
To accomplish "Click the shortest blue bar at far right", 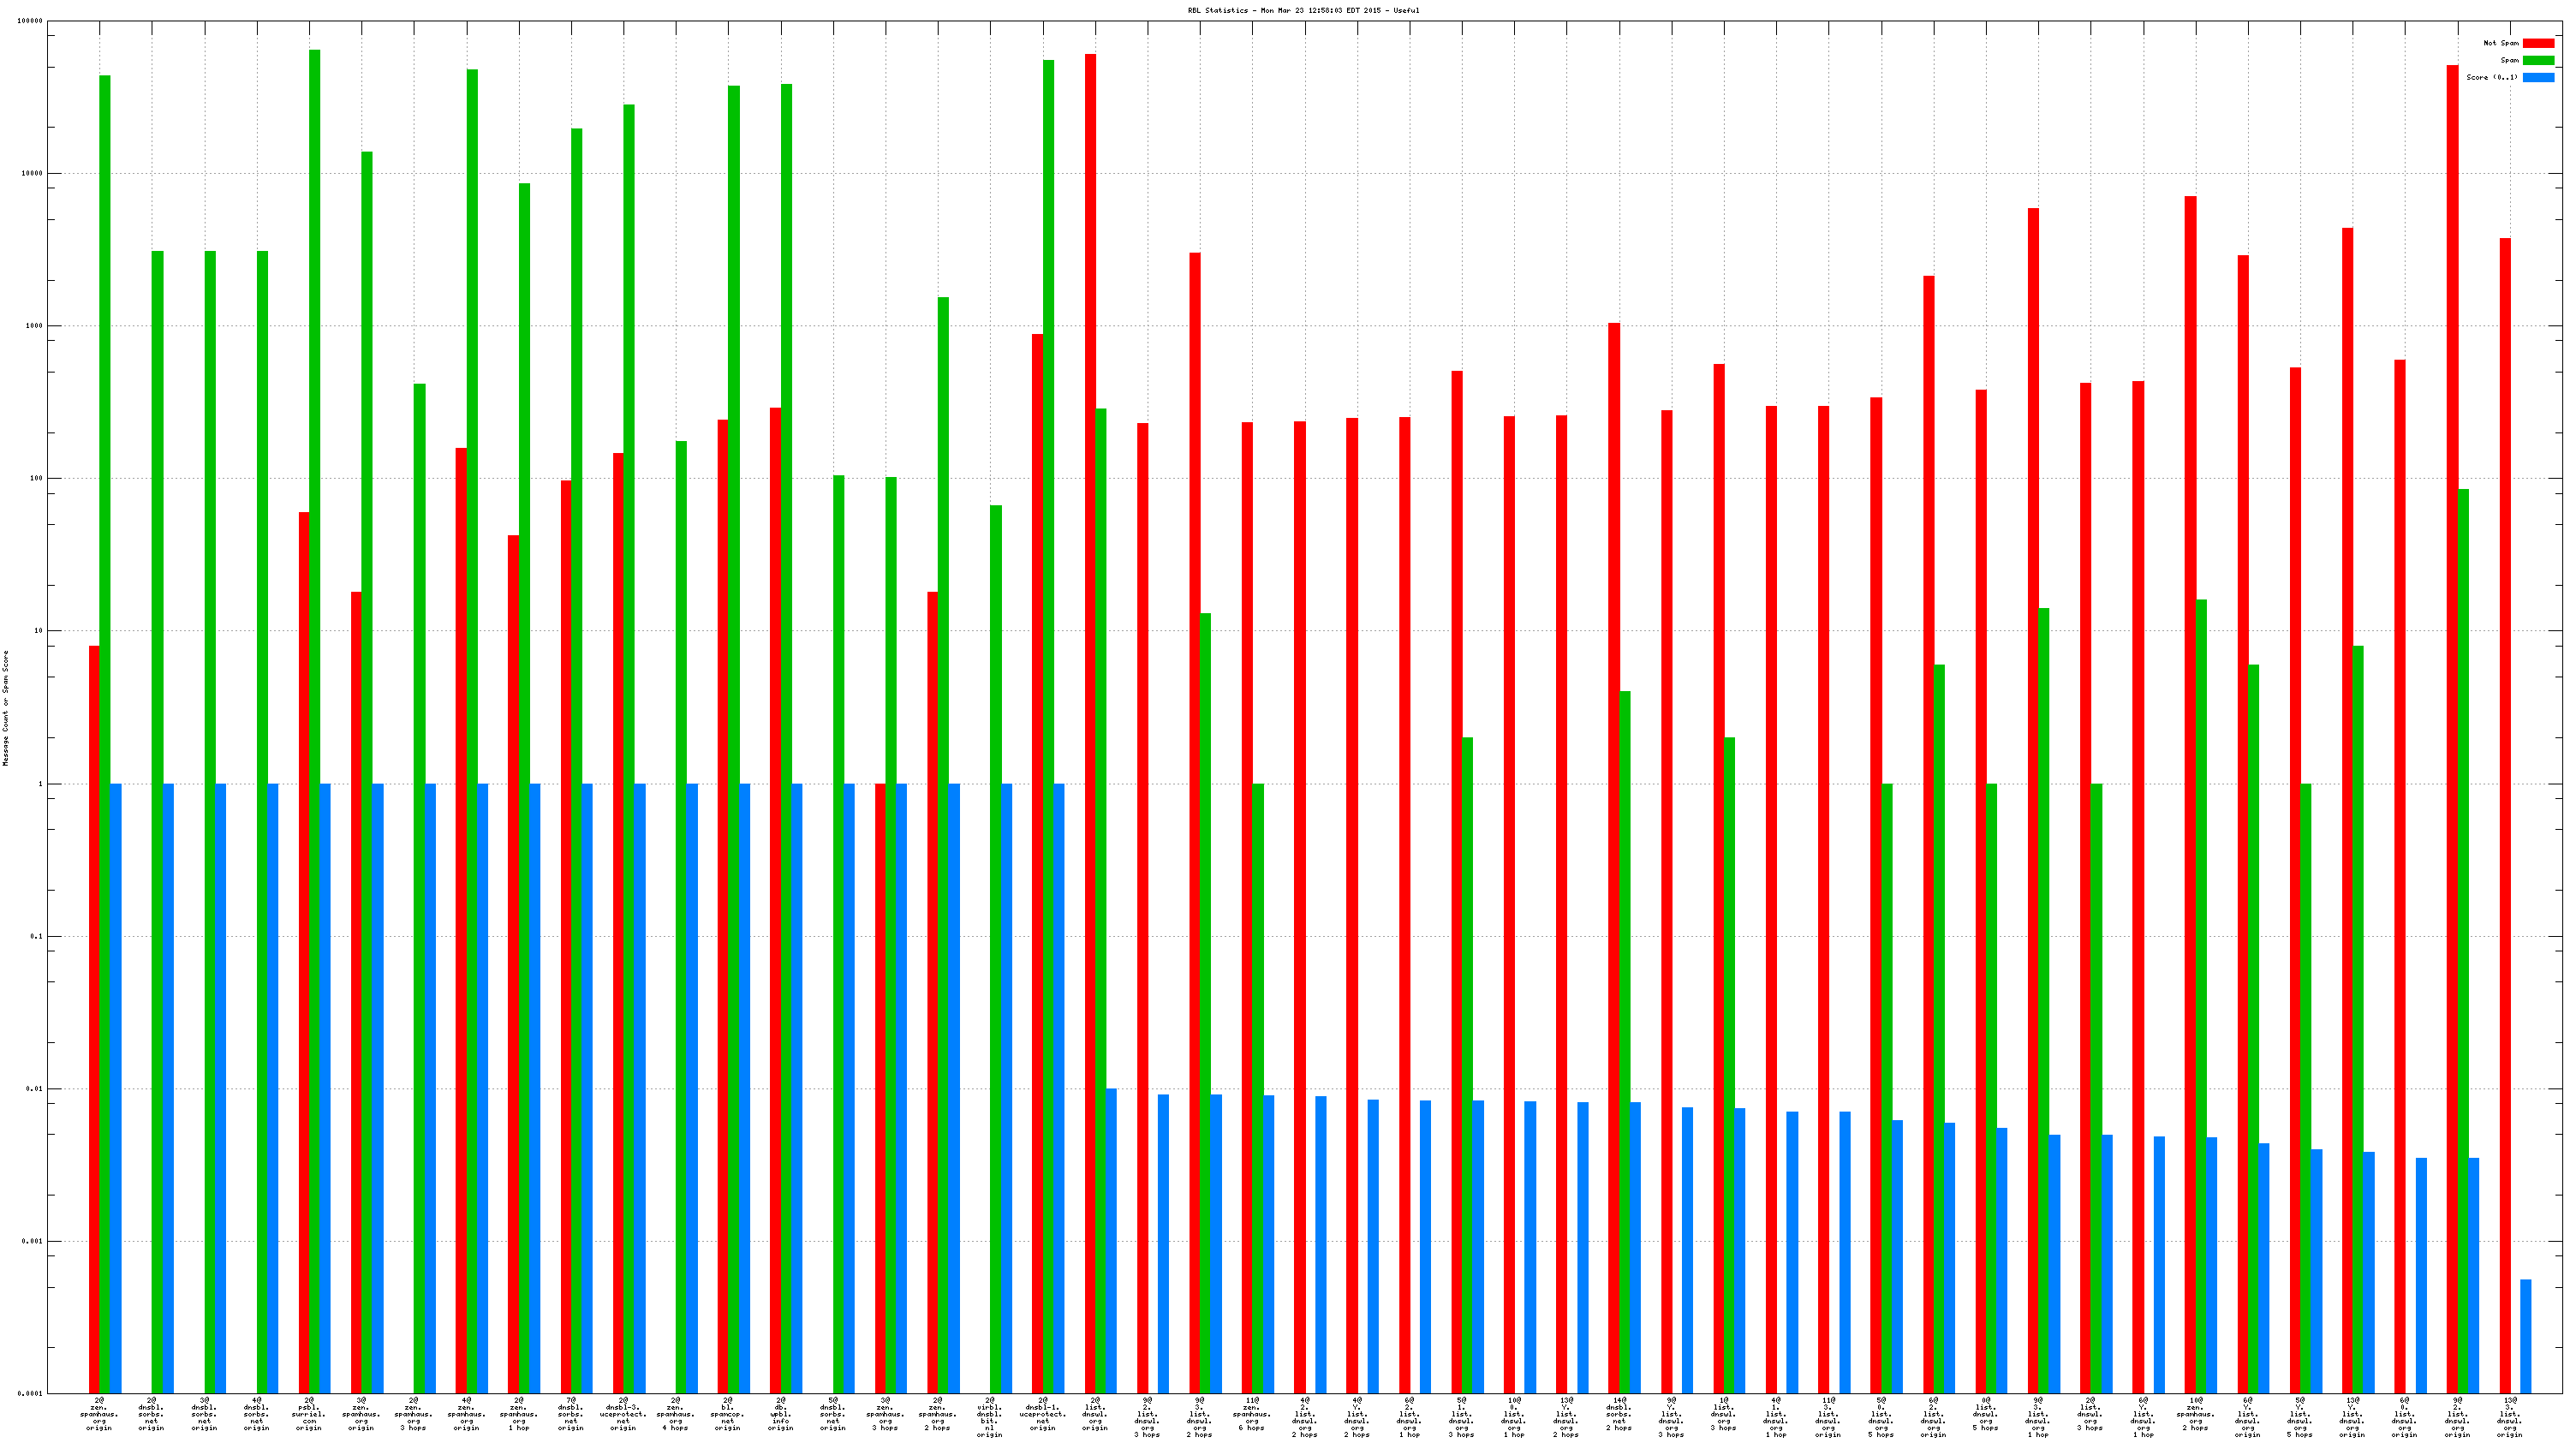I will [x=2525, y=1335].
